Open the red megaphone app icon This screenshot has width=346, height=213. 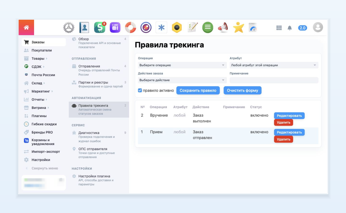[x=223, y=27]
